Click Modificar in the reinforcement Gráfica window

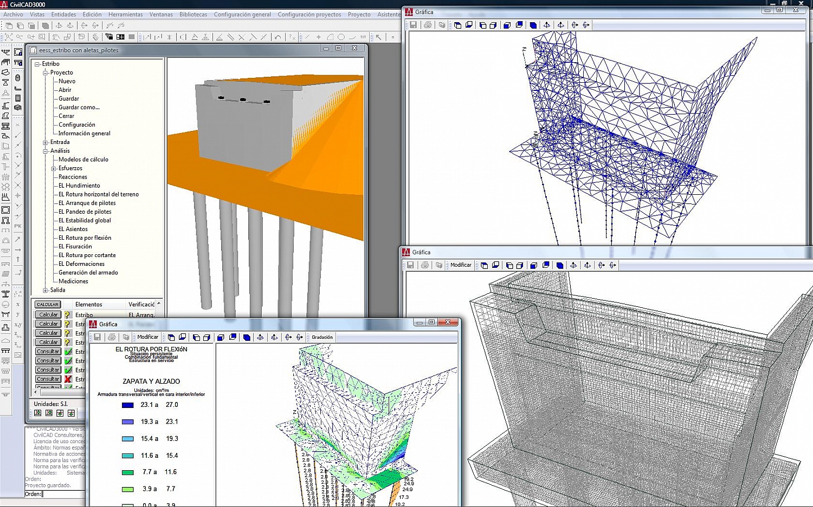tap(461, 265)
